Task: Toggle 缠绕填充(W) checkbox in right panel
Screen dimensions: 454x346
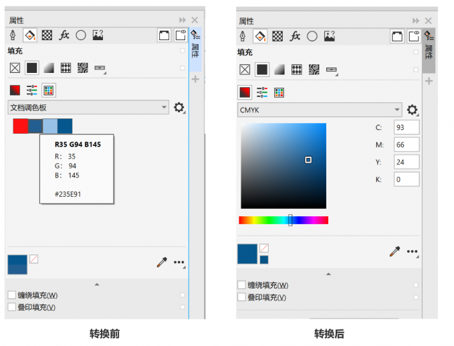Action: [241, 285]
